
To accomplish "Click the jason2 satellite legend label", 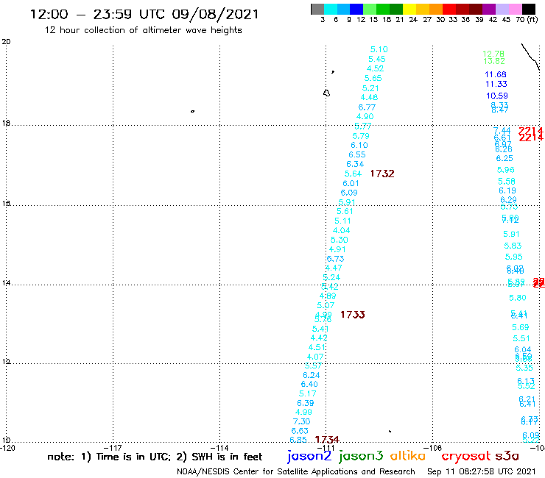I will [309, 456].
